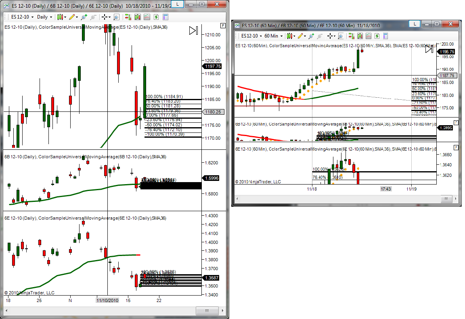This screenshot has height=319, width=465.
Task: Open Strategies dollar icon in Daily window
Action: click(x=156, y=17)
